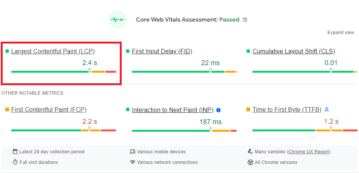Click the mobile devices icon
This screenshot has height=173, width=359.
[132, 152]
